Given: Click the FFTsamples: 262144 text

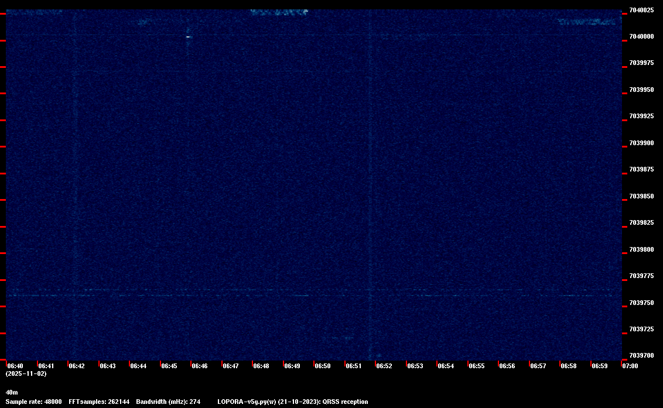Looking at the screenshot, I should [x=99, y=402].
